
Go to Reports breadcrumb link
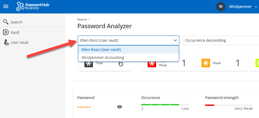[82, 19]
